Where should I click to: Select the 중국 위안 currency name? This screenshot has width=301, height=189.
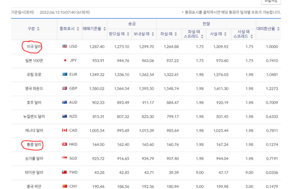point(34,186)
